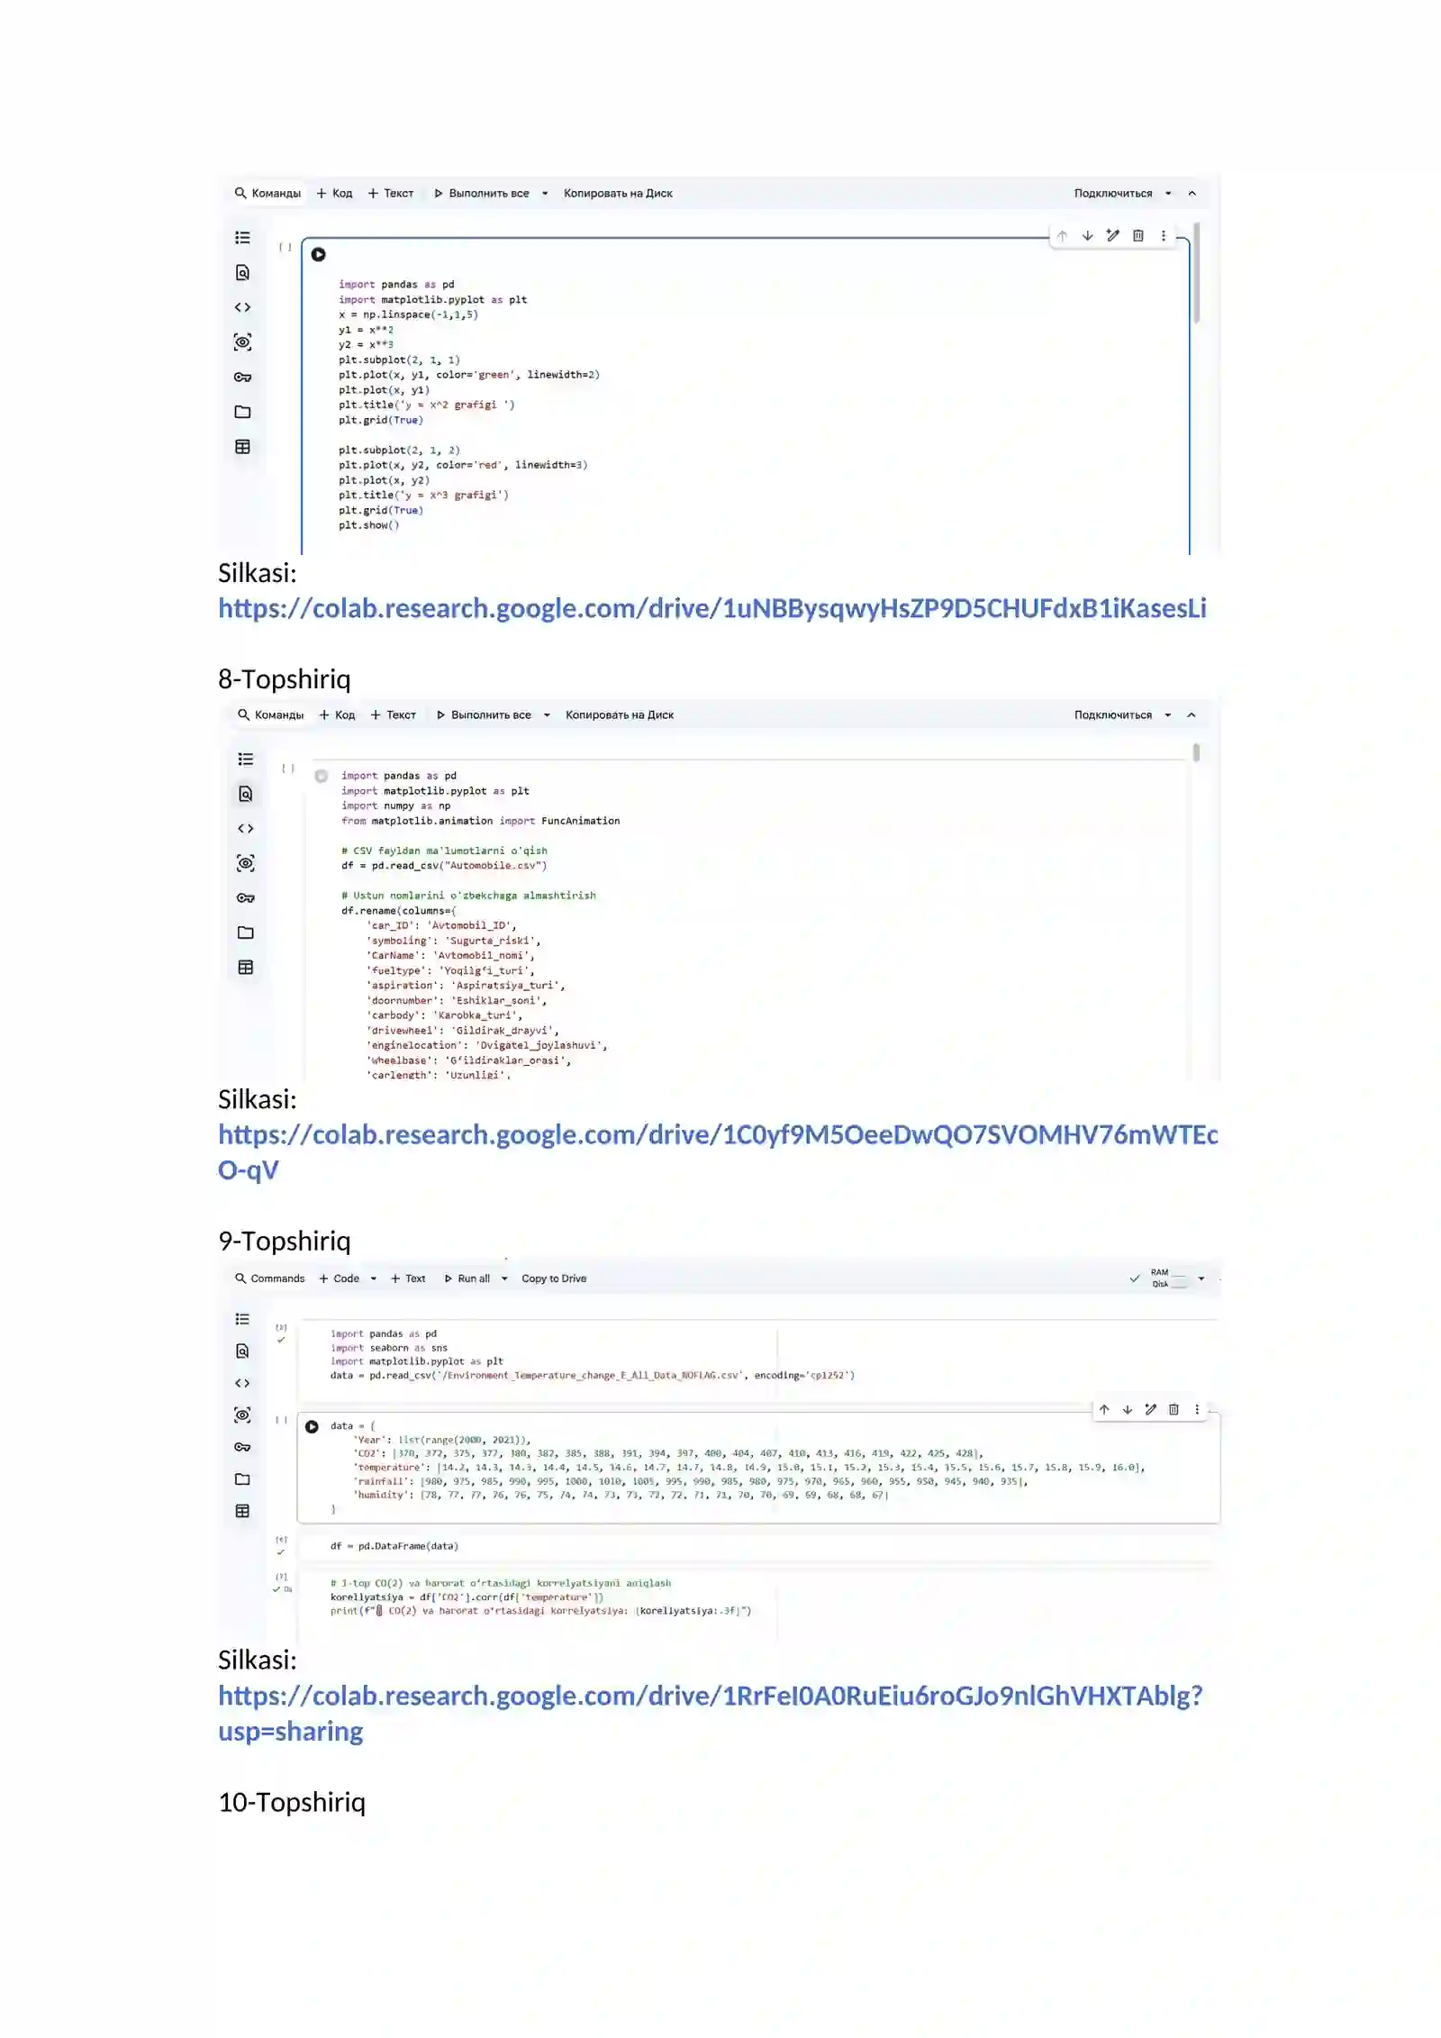
Task: Collapse header chevron in first notebook toolbar
Action: (x=1192, y=194)
